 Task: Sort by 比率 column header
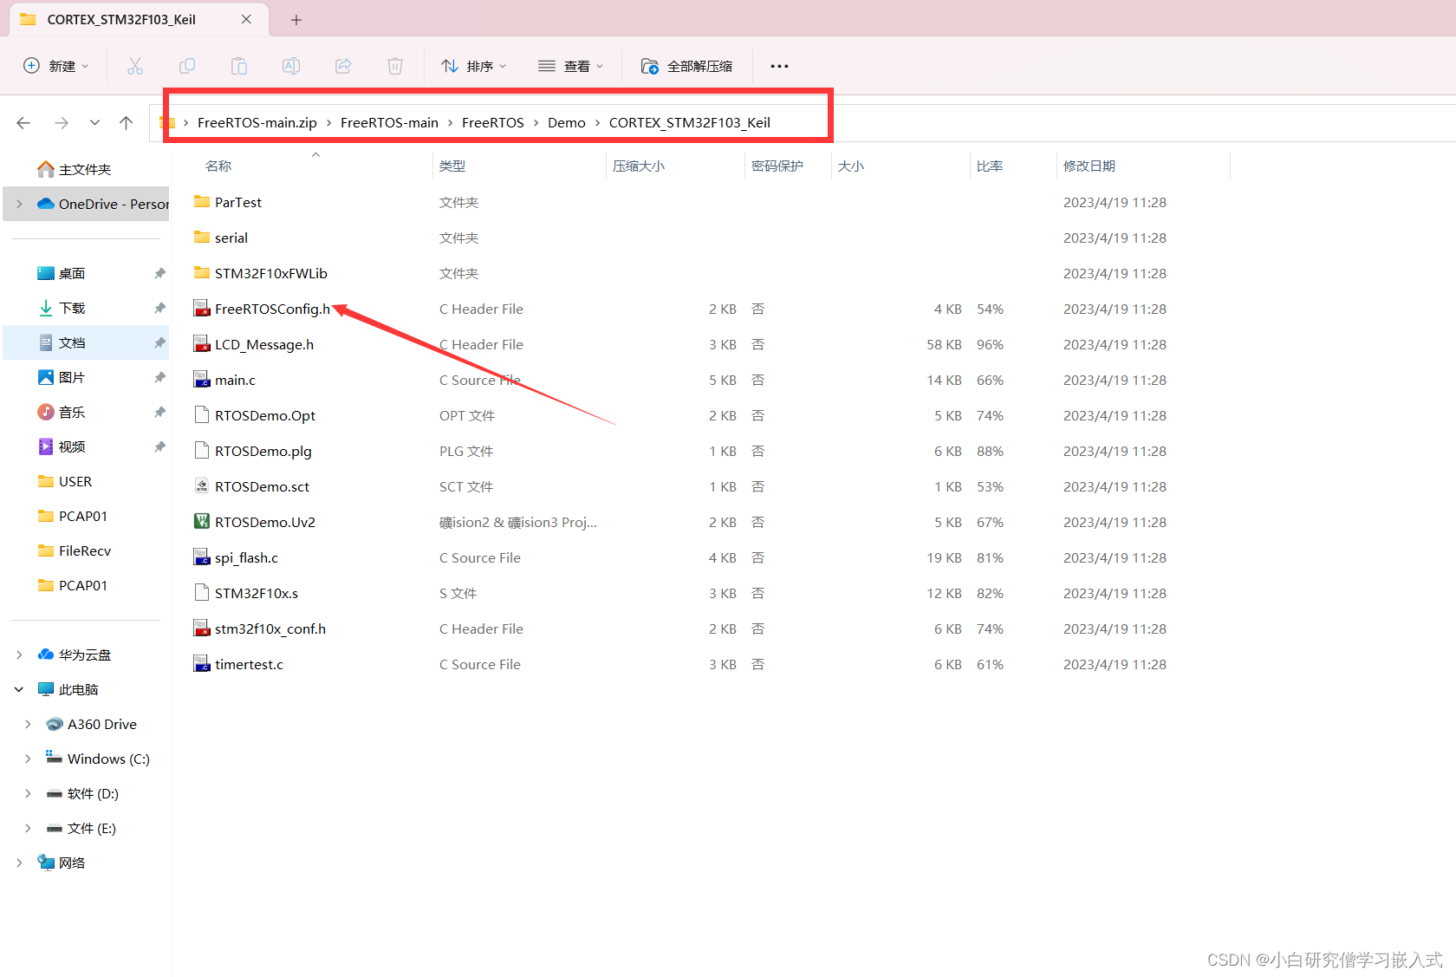[990, 166]
